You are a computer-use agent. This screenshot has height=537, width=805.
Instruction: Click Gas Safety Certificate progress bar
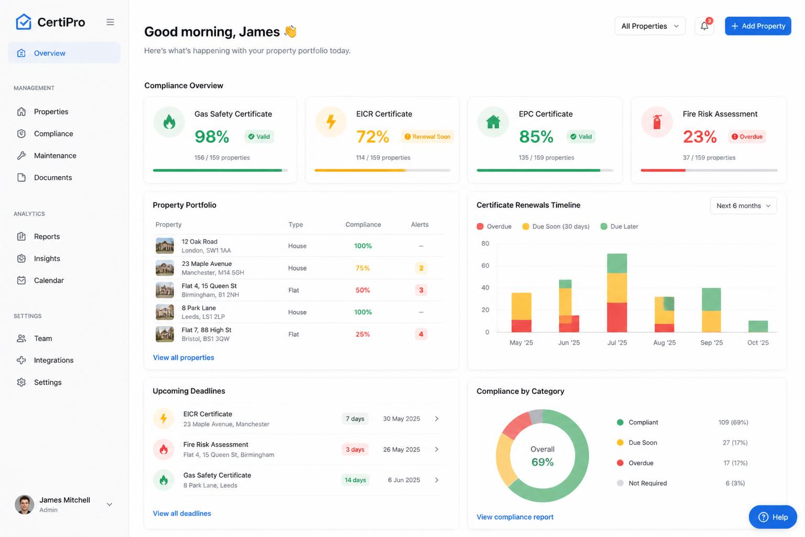220,170
